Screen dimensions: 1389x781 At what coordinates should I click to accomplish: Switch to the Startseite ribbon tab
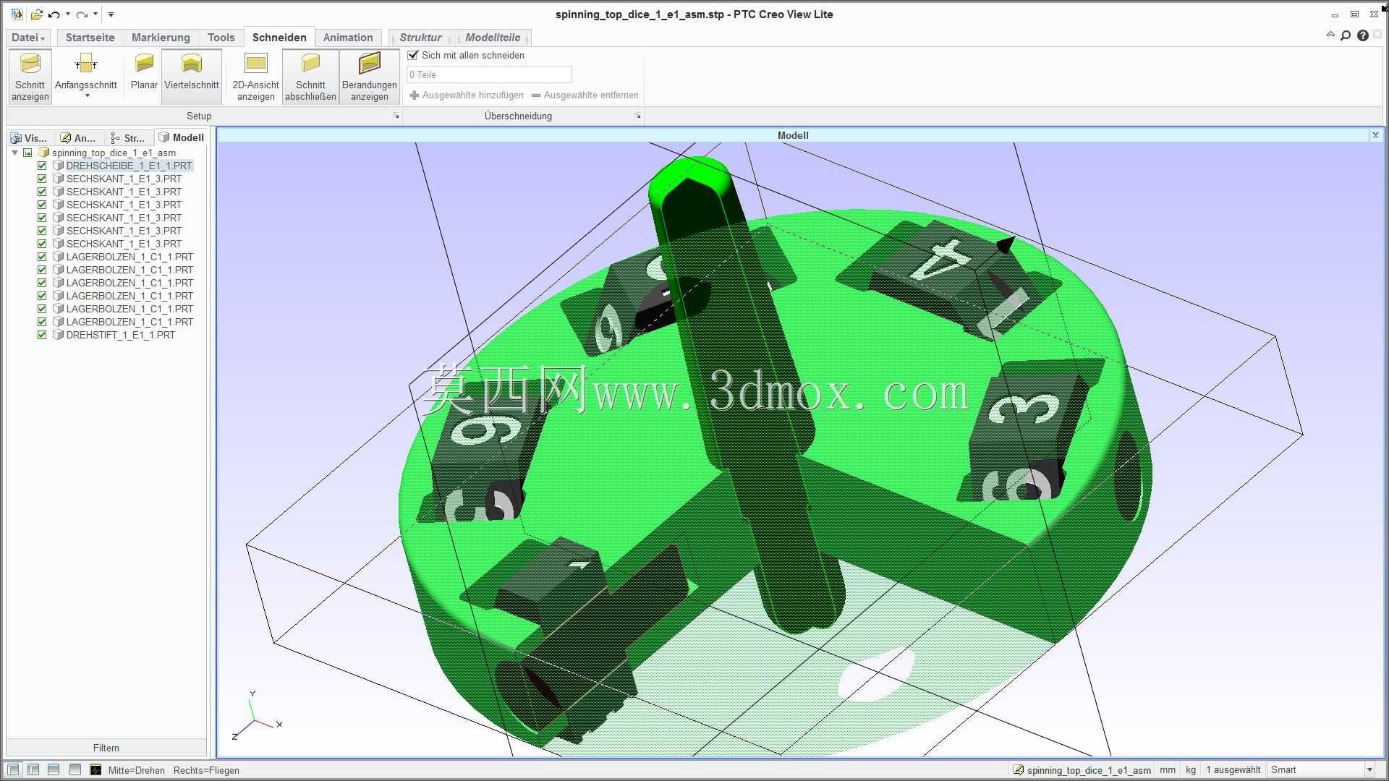[x=90, y=38]
